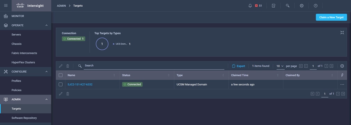
Task: Open the notifications bell
Action: [250, 6]
